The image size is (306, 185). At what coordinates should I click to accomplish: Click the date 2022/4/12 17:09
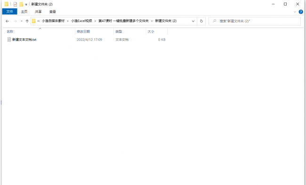tap(89, 40)
